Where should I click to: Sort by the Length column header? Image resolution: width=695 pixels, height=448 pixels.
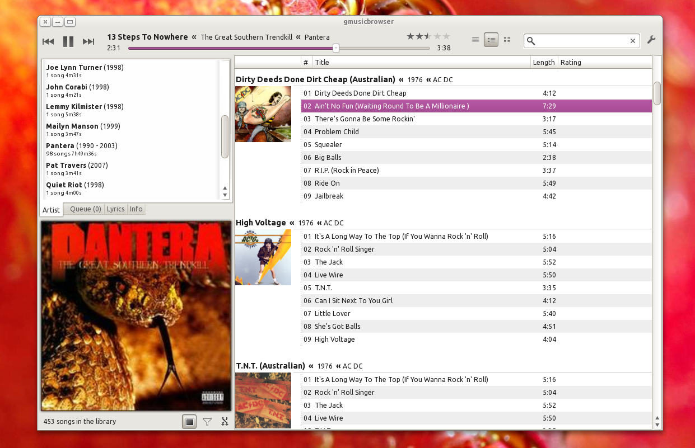coord(544,62)
